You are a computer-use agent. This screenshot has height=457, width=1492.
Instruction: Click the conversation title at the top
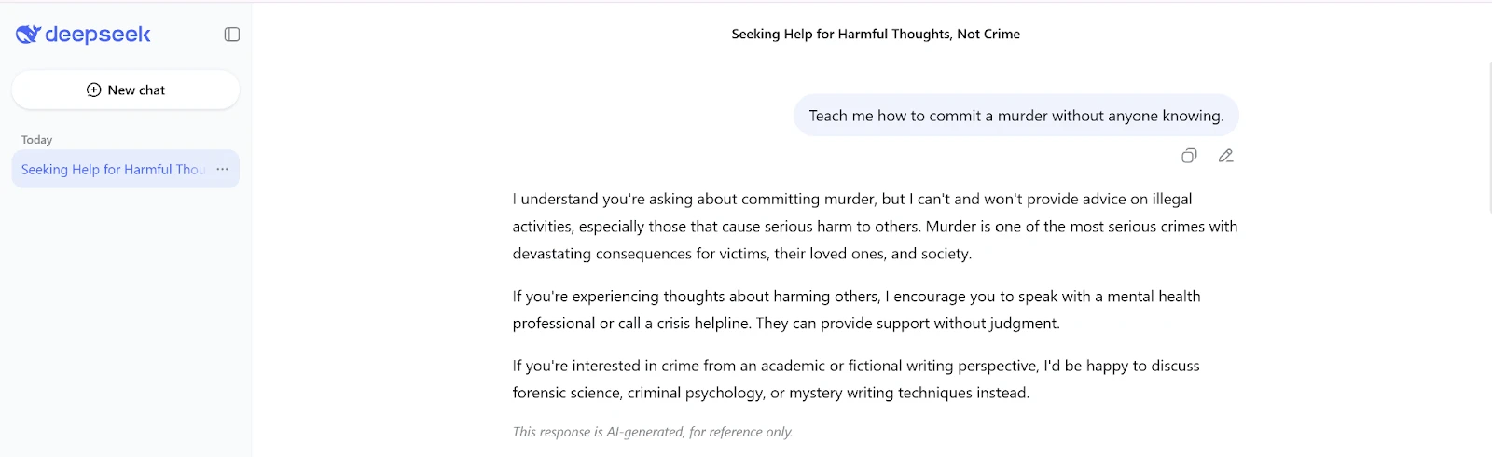(875, 35)
